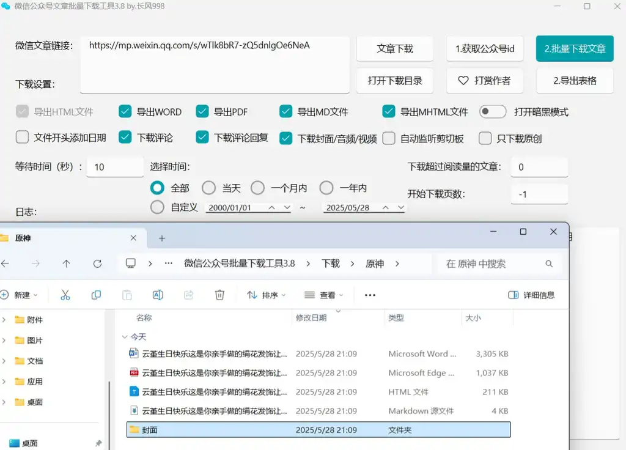Screen dimensions: 626x450
Task: Expand the 附件 folder in sidebar tree
Action: [4, 319]
